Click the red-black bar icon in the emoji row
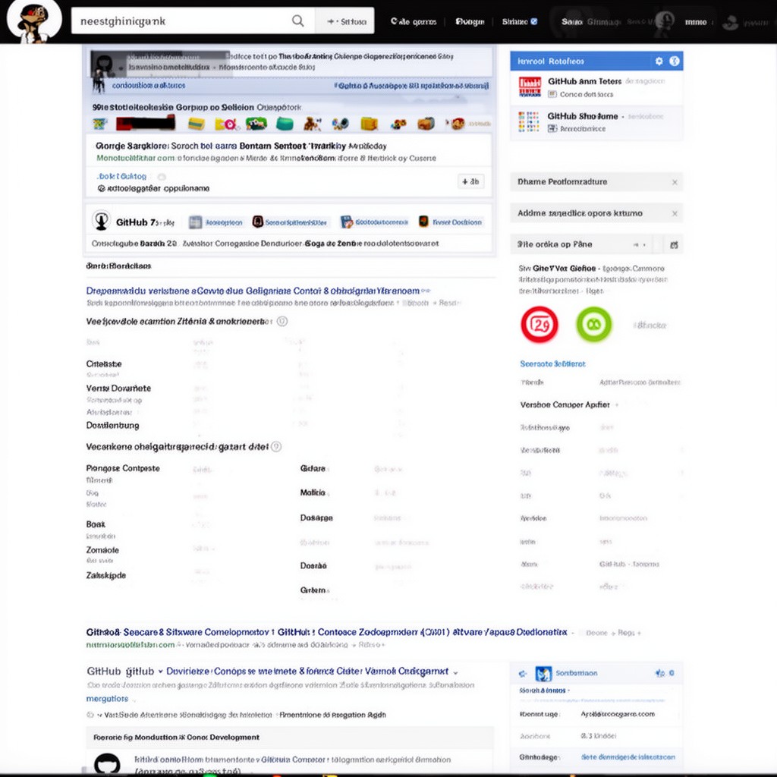This screenshot has width=777, height=777. (146, 122)
